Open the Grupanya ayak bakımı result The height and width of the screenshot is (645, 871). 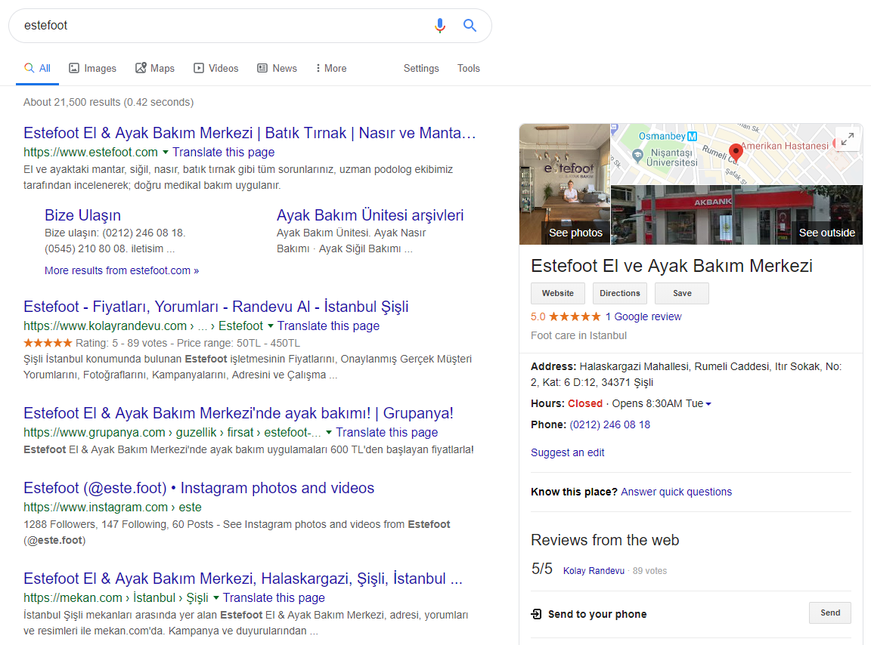(238, 414)
